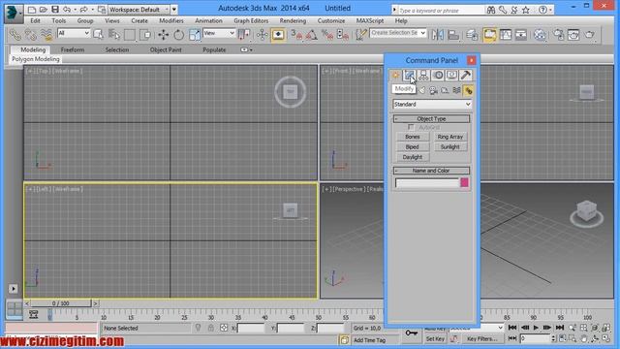Open the Key Filters dialog

(482, 338)
